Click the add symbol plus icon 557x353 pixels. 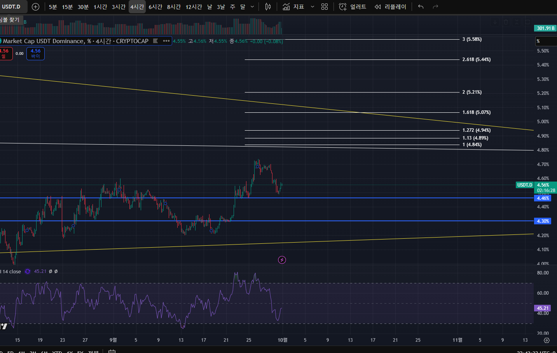tap(35, 7)
